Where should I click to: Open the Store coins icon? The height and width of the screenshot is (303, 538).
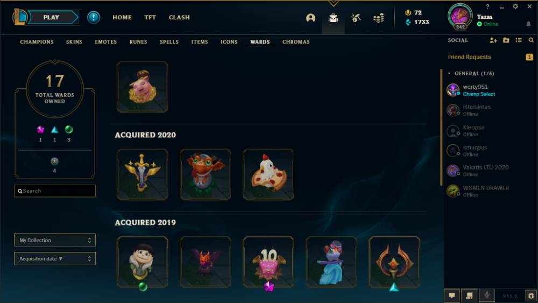[378, 18]
